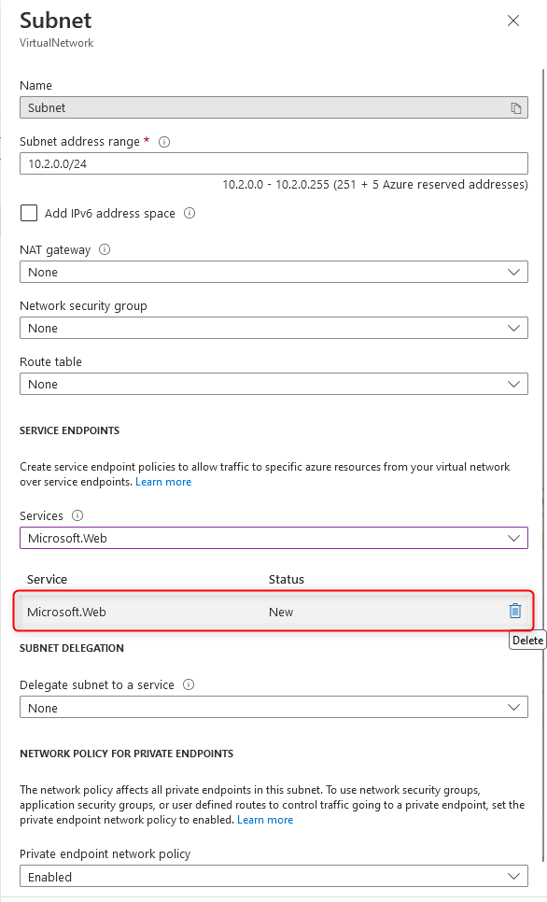Show info icon next to Services

click(77, 515)
